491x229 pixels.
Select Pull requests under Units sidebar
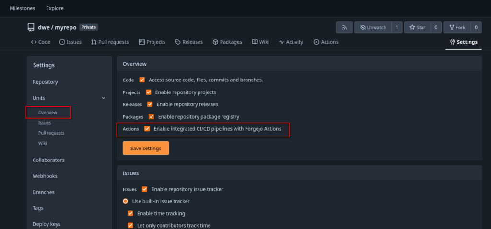pyautogui.click(x=51, y=133)
